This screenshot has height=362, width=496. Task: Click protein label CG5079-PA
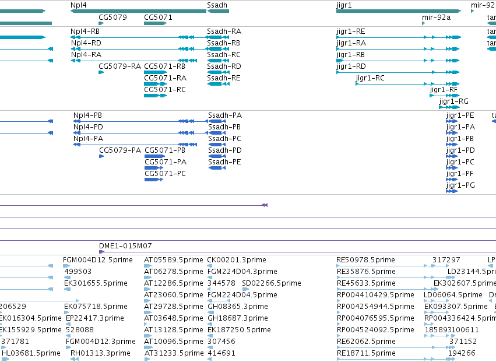coord(120,150)
